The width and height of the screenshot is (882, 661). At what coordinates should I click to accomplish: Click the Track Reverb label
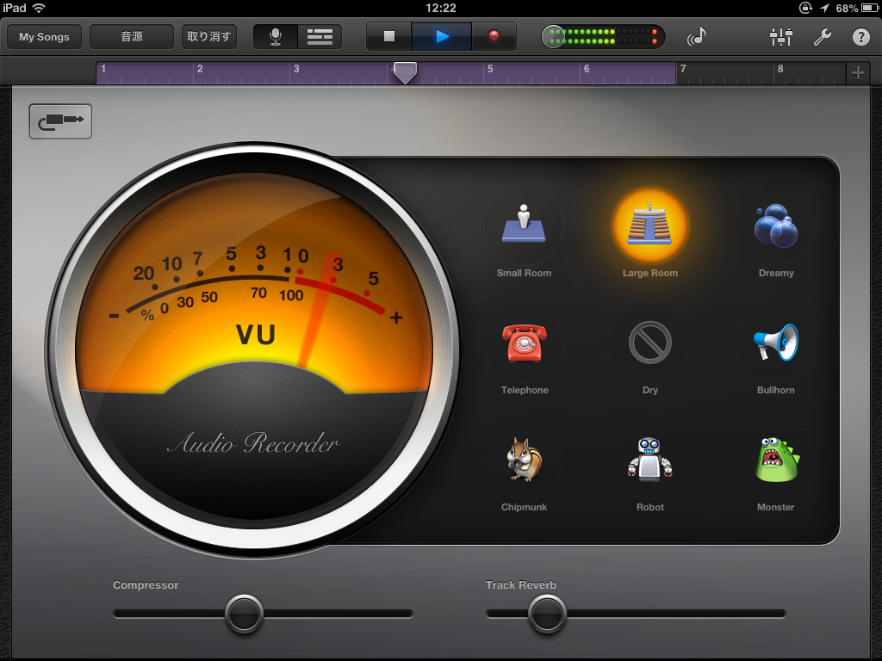[x=521, y=584]
